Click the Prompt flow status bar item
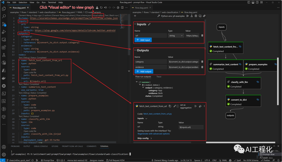Screen dimensions: 282x162 coord(47,160)
